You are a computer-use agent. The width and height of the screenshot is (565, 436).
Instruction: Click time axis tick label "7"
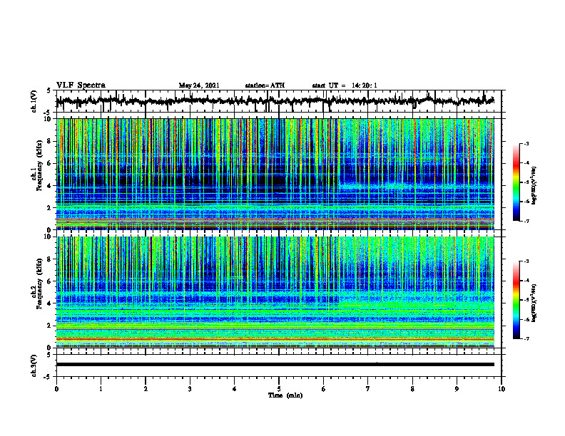click(x=368, y=389)
